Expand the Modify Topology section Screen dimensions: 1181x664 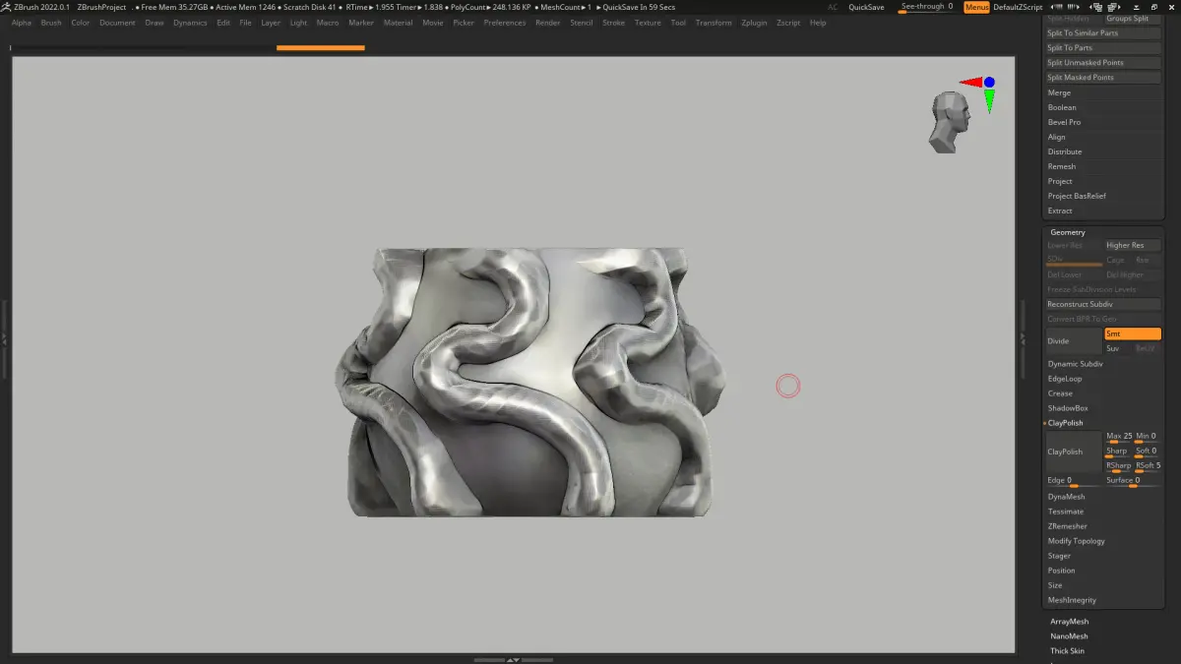(1077, 541)
